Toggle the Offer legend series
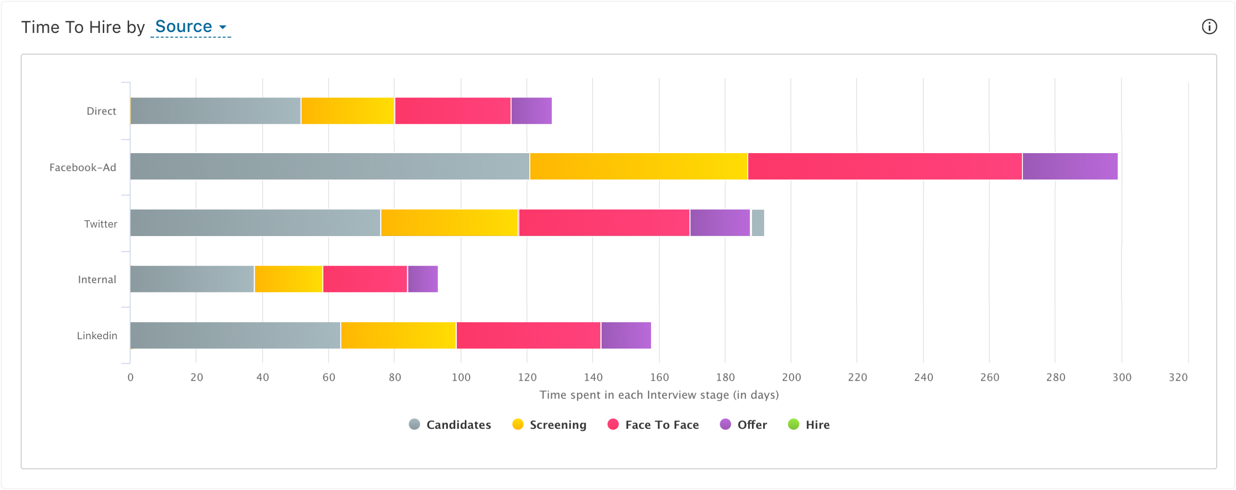Viewport: 1236px width, 490px height. [x=743, y=425]
